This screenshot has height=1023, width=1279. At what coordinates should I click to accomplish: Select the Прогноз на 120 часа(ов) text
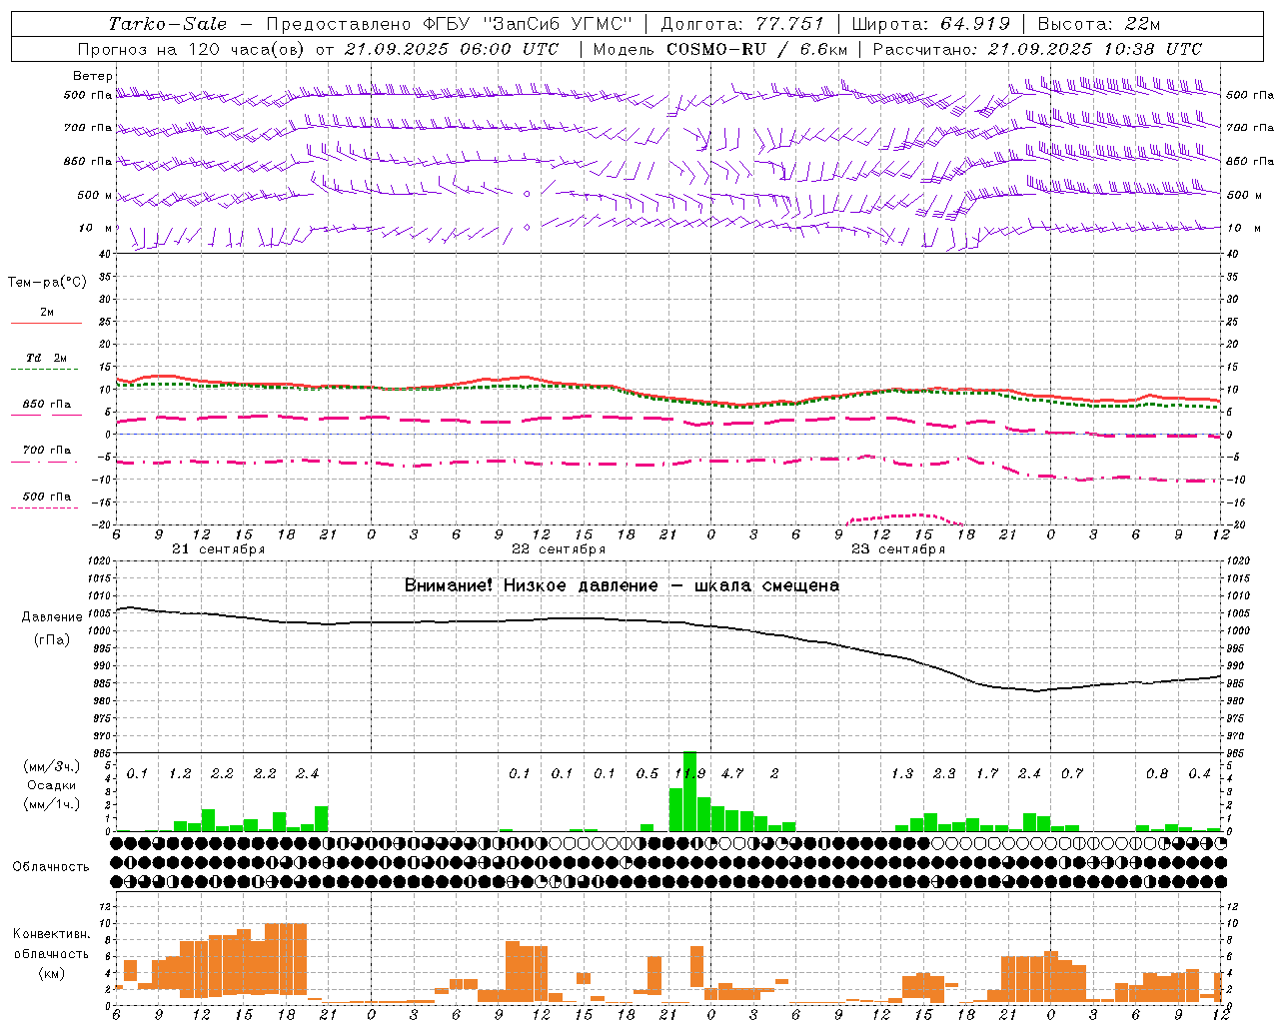tap(193, 49)
